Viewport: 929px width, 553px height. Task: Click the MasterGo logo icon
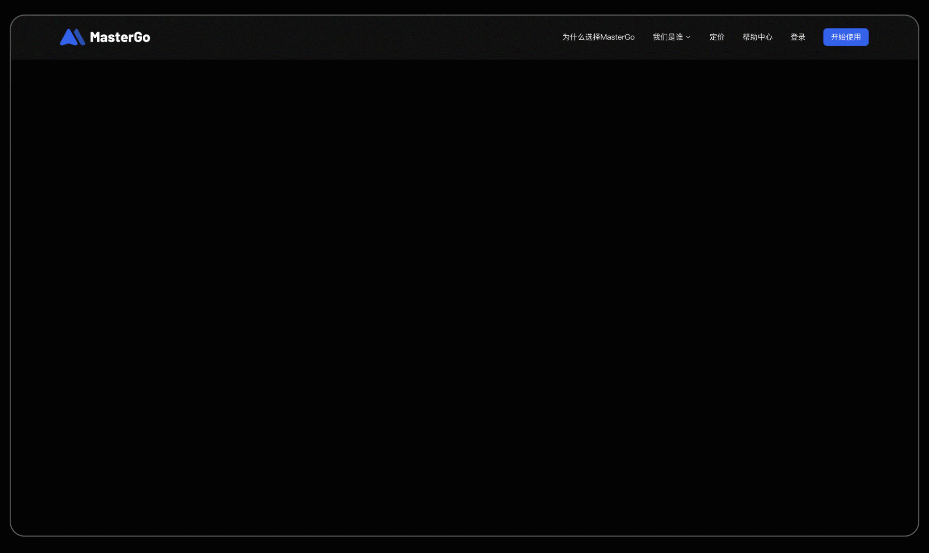click(x=73, y=37)
